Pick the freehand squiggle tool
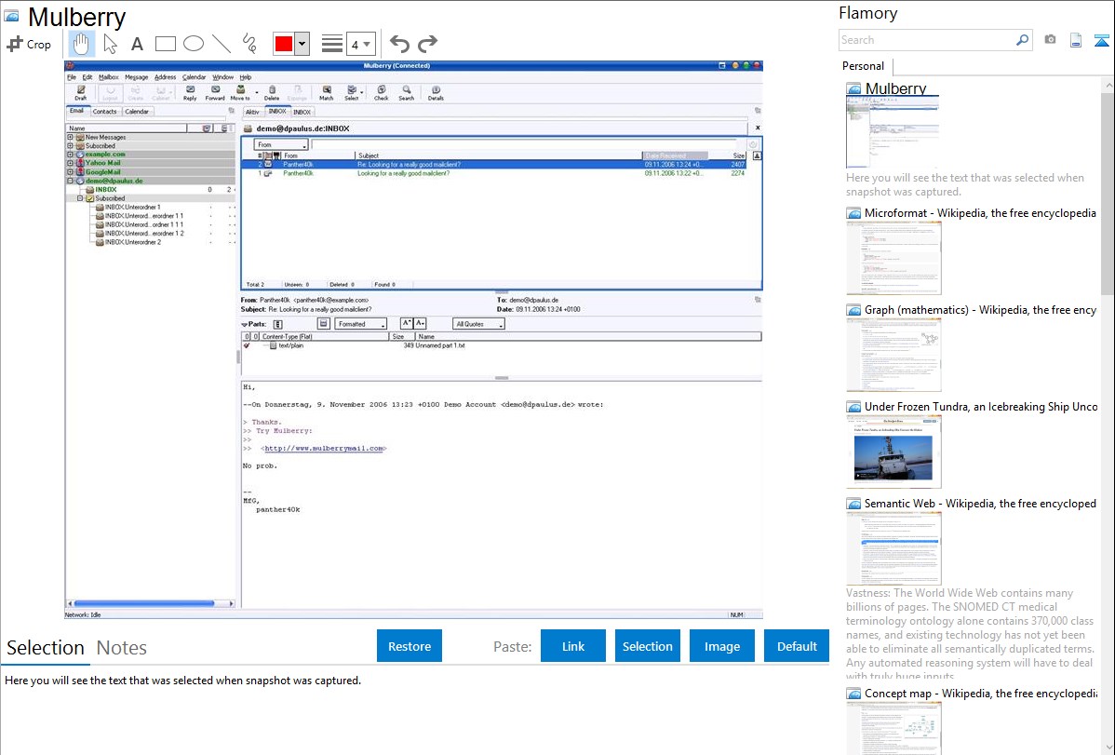 pyautogui.click(x=249, y=44)
